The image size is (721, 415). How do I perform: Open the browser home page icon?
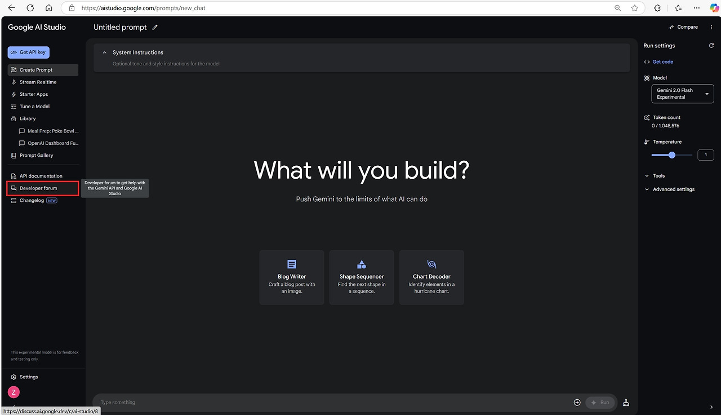click(x=49, y=8)
